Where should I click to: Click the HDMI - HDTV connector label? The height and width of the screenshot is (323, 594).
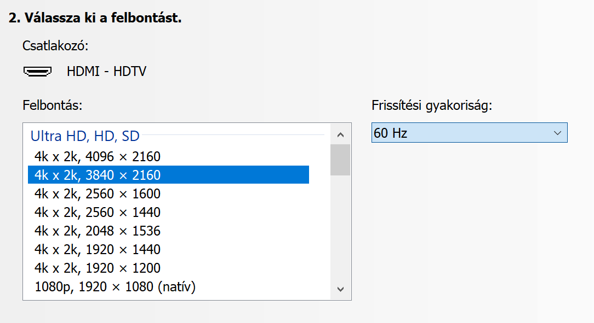[106, 71]
